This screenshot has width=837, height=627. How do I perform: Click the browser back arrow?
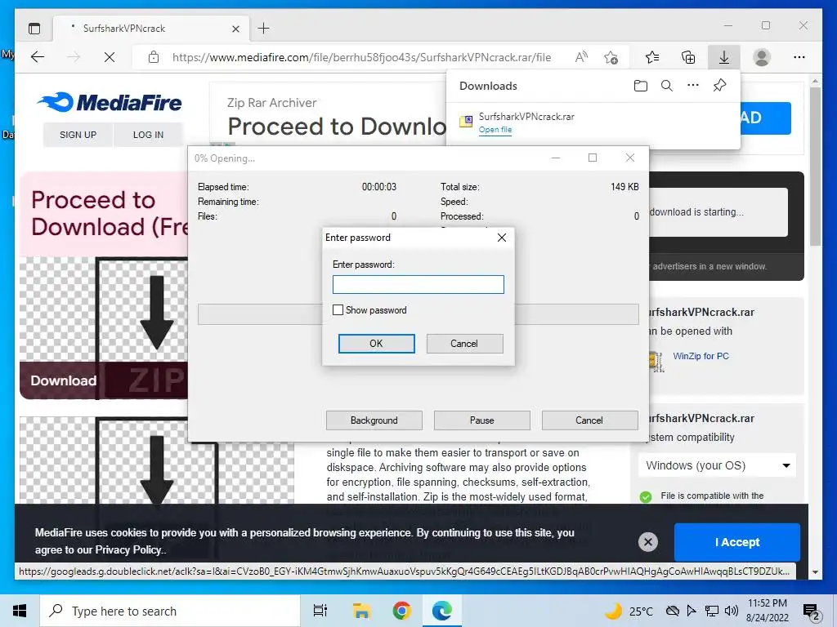38,57
